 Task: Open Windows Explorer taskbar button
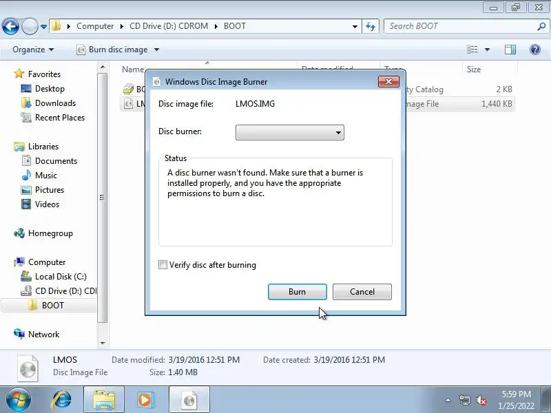coord(104,400)
